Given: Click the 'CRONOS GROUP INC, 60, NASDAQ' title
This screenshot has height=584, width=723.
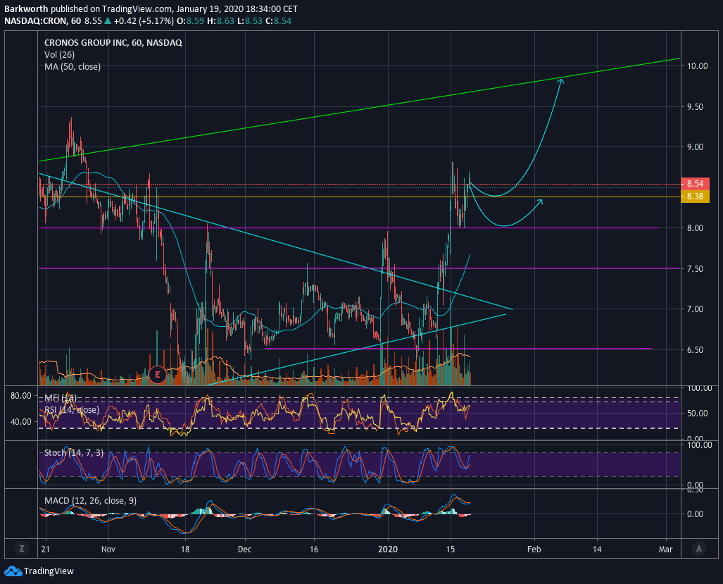Looking at the screenshot, I should point(113,42).
